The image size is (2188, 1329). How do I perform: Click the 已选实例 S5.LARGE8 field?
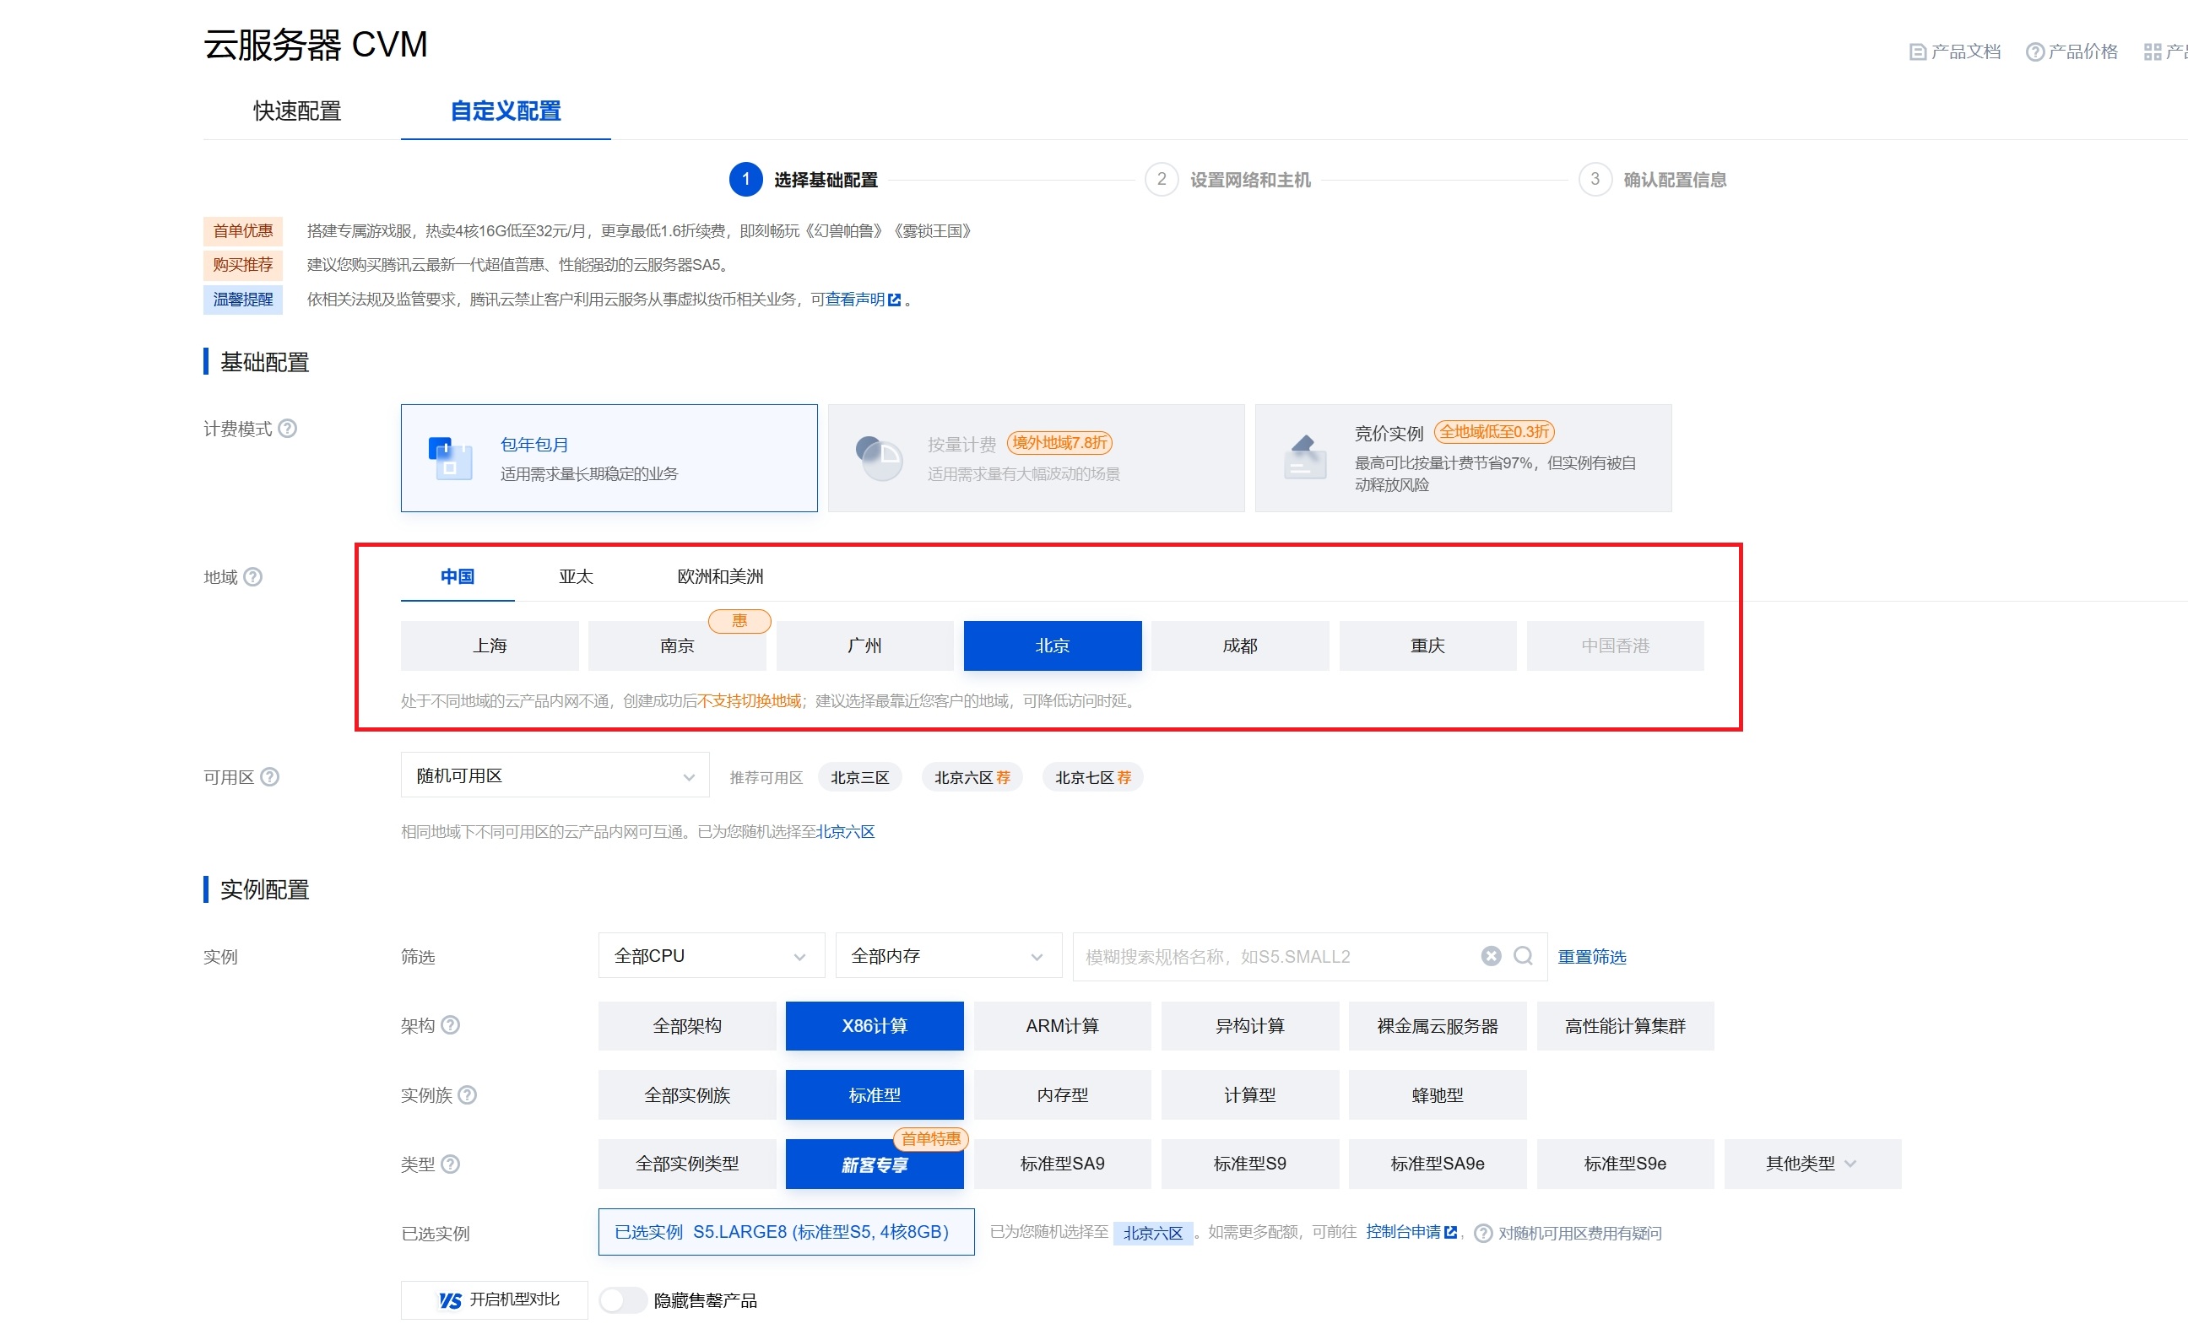click(786, 1232)
